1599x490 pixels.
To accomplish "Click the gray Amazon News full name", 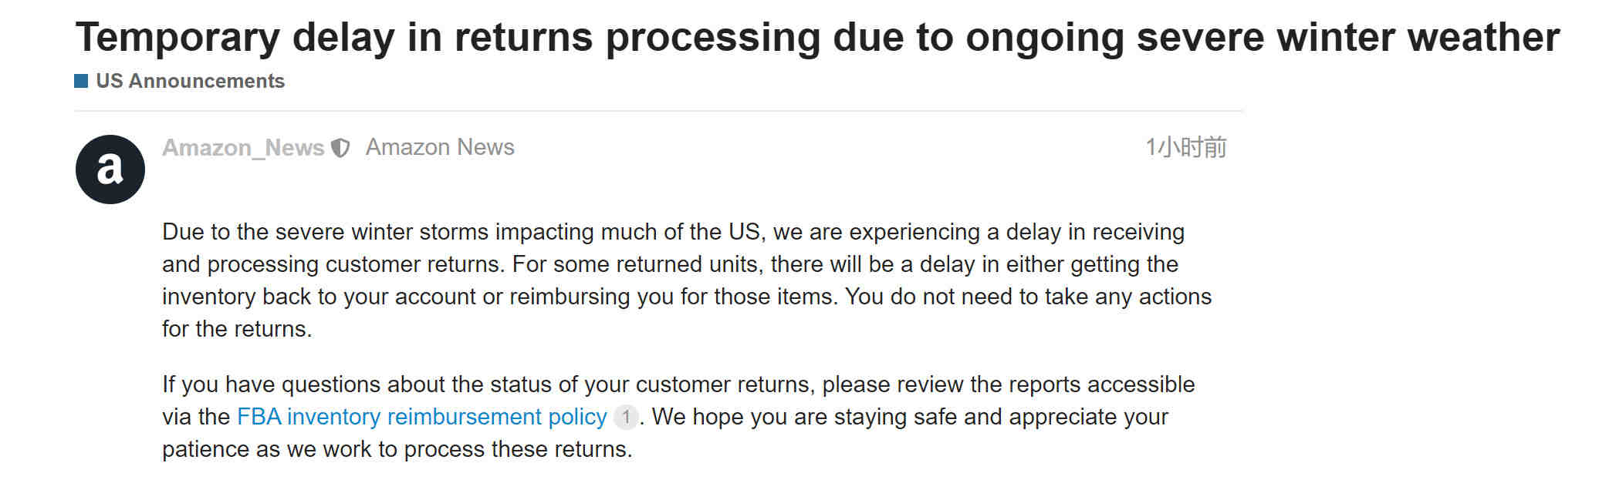I will (440, 147).
